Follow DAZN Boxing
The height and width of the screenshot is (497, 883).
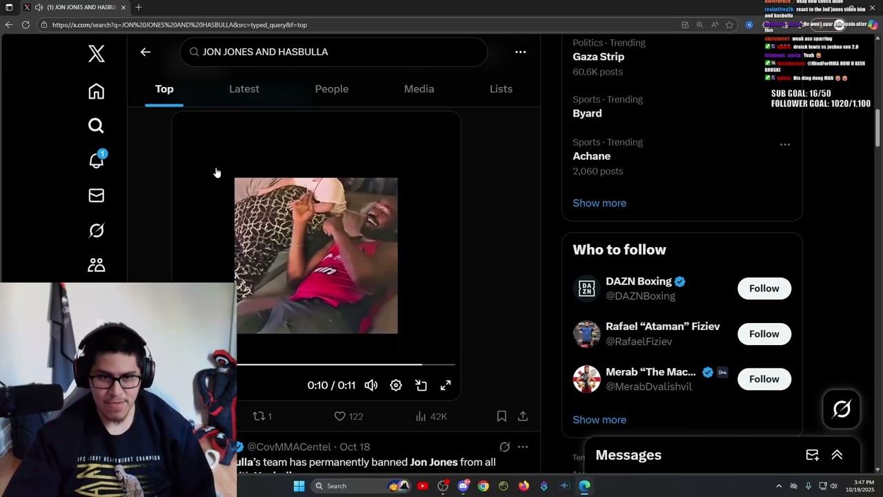point(764,289)
